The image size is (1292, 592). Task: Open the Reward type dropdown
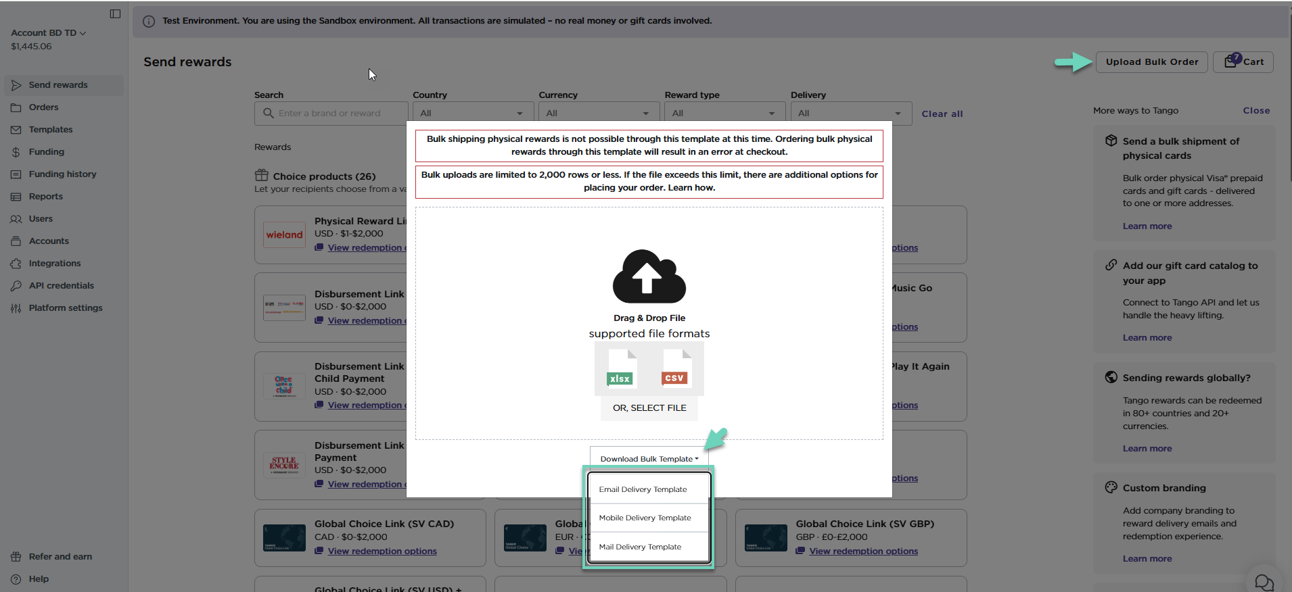(x=724, y=113)
